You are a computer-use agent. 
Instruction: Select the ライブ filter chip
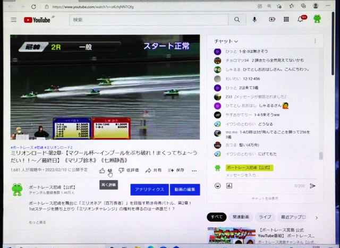(265, 217)
